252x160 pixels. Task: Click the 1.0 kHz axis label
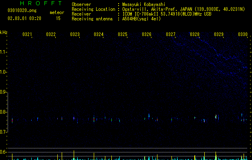(4, 72)
